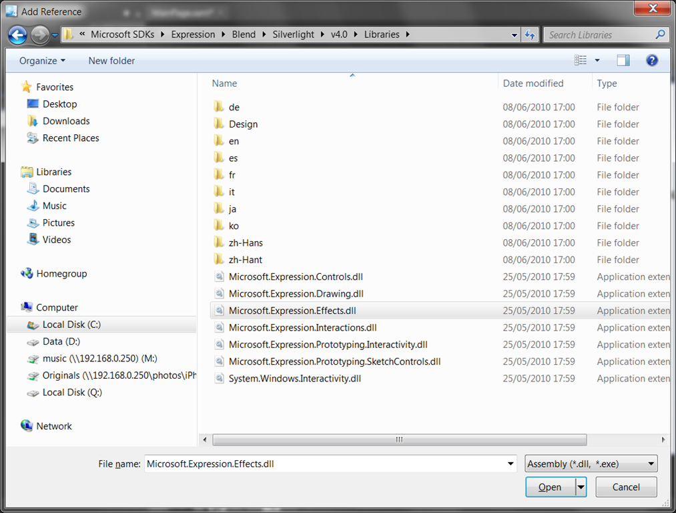Select Libraries in navigation pane
The width and height of the screenshot is (676, 513).
pyautogui.click(x=54, y=172)
